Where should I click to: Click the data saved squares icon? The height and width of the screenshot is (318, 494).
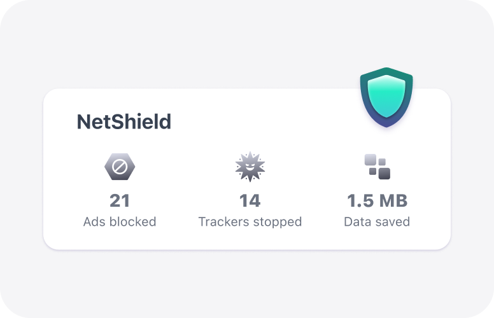[377, 167]
